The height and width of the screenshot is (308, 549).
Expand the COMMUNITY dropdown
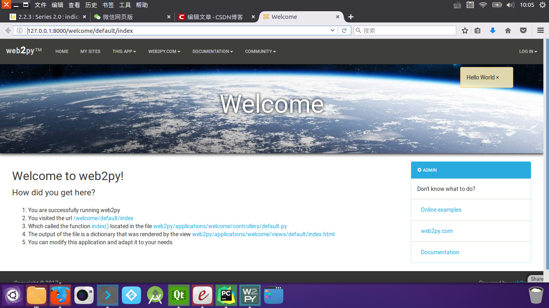tap(260, 51)
